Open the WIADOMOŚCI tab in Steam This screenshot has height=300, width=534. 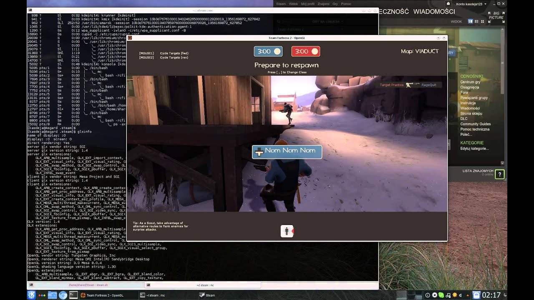[x=434, y=12]
